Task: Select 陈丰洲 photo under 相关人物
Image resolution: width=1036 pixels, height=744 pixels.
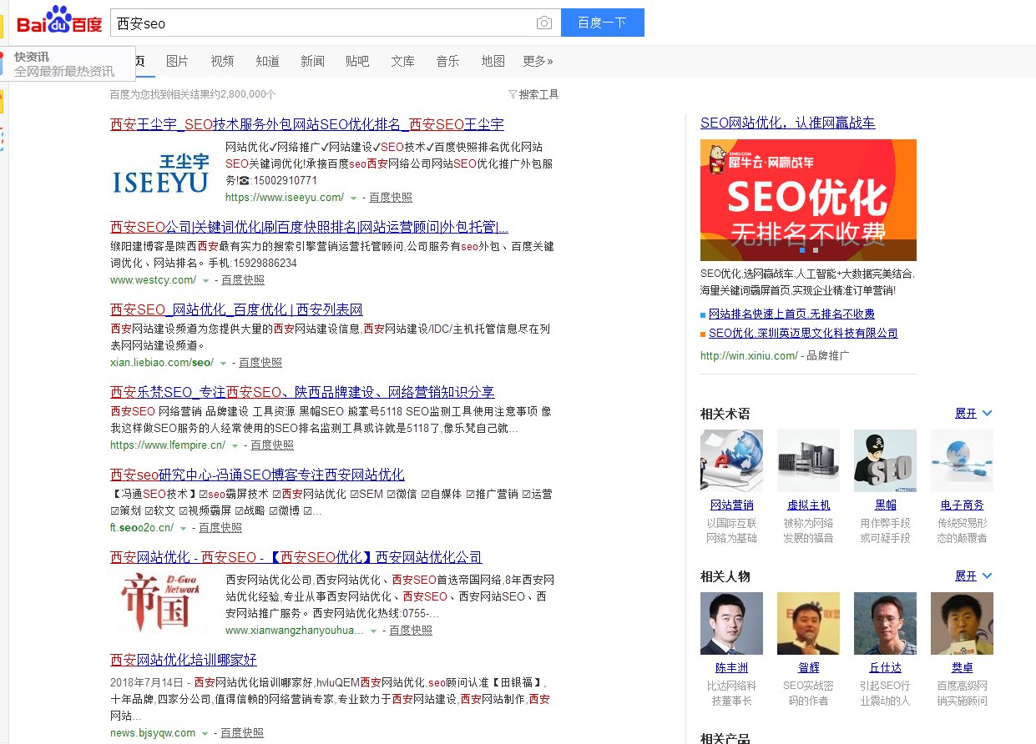Action: [731, 623]
